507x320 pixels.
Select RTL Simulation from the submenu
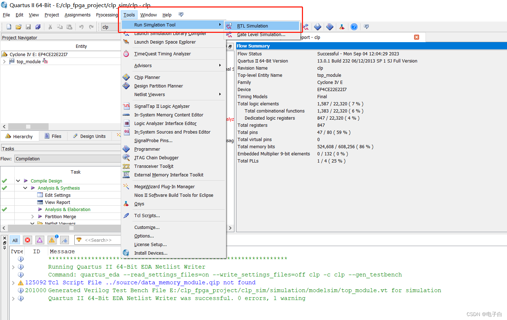(262, 26)
